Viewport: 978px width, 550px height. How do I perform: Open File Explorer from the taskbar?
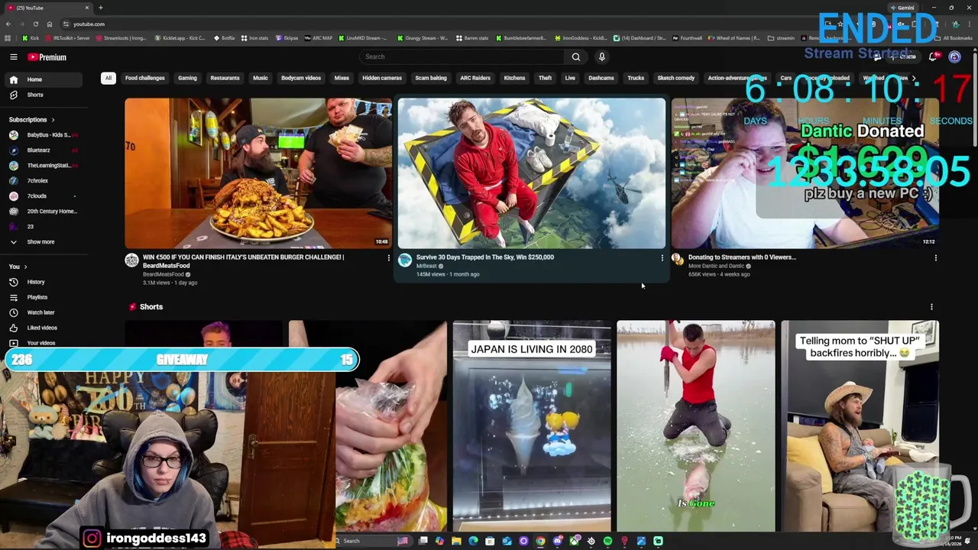456,541
